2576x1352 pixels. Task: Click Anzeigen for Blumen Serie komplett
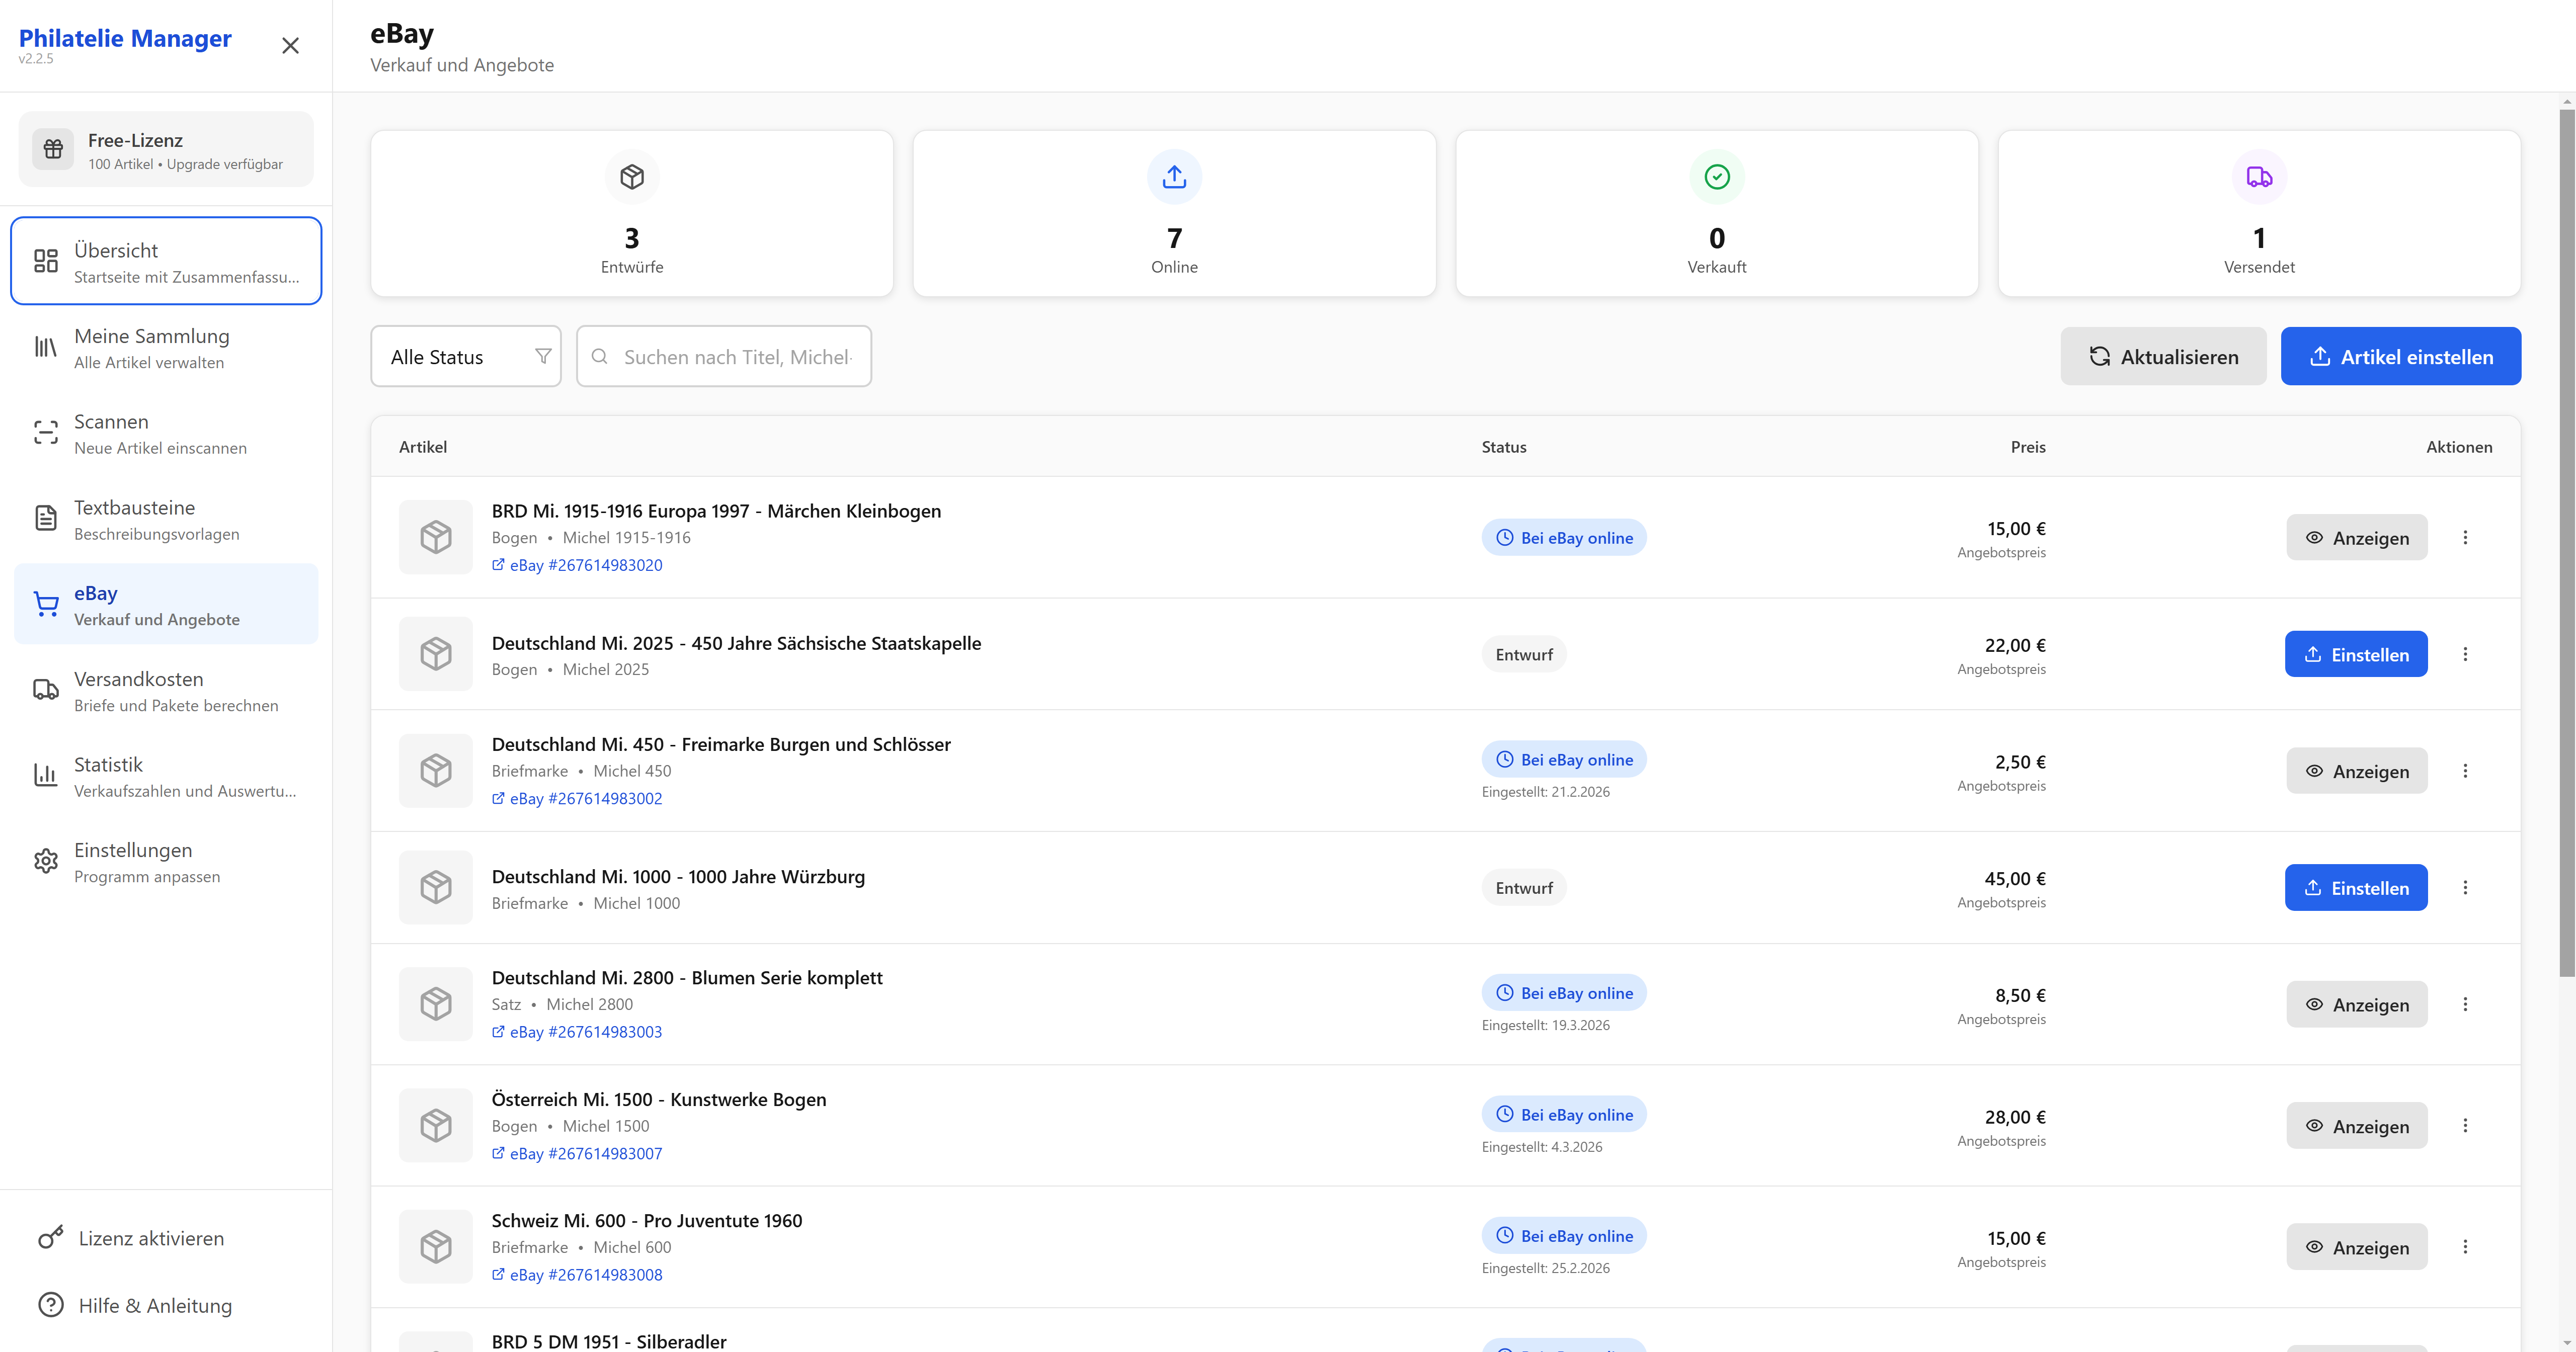(2356, 1004)
